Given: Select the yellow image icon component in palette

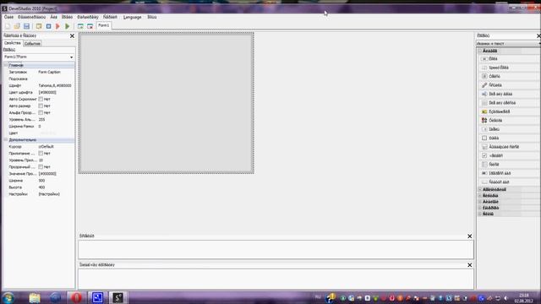Looking at the screenshot, I should click(509, 111).
